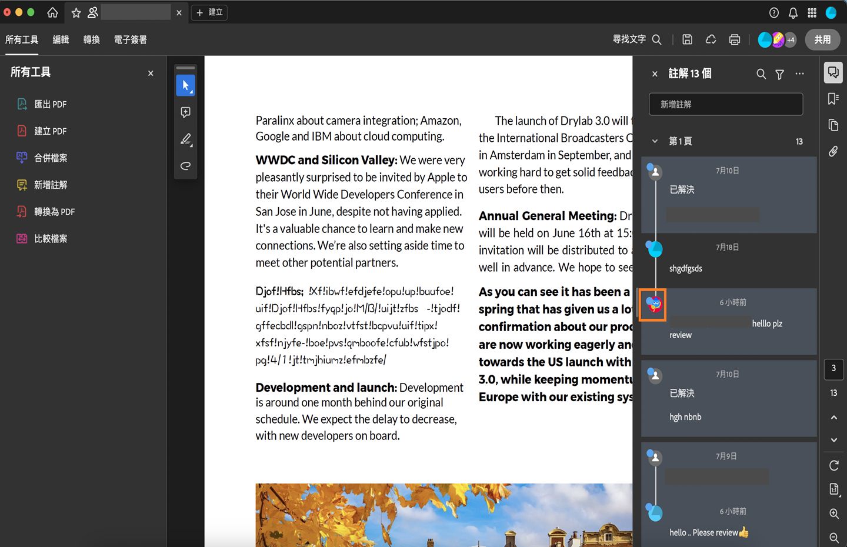Open the page thumbnails panel
The image size is (847, 547).
[833, 125]
